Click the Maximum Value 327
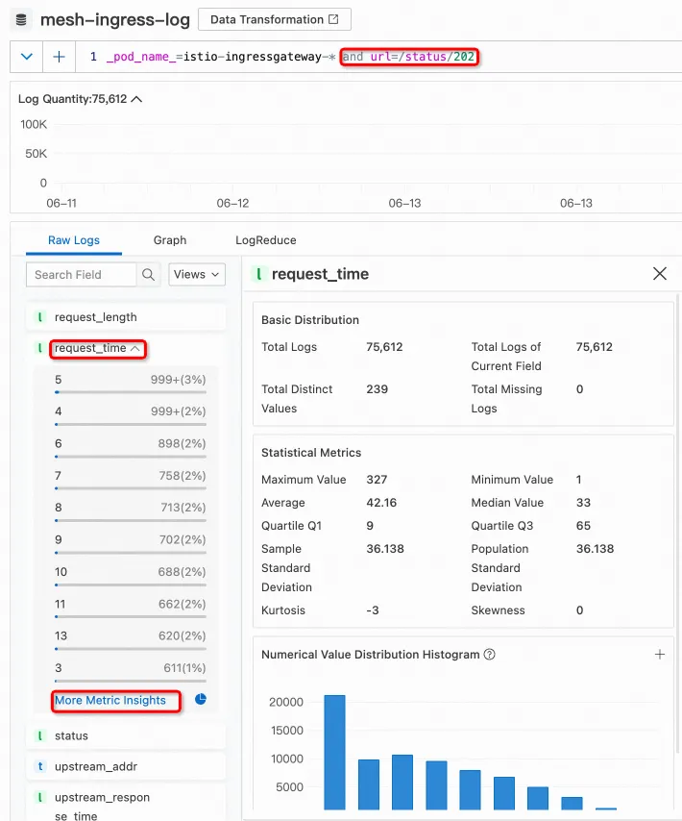 (x=377, y=480)
